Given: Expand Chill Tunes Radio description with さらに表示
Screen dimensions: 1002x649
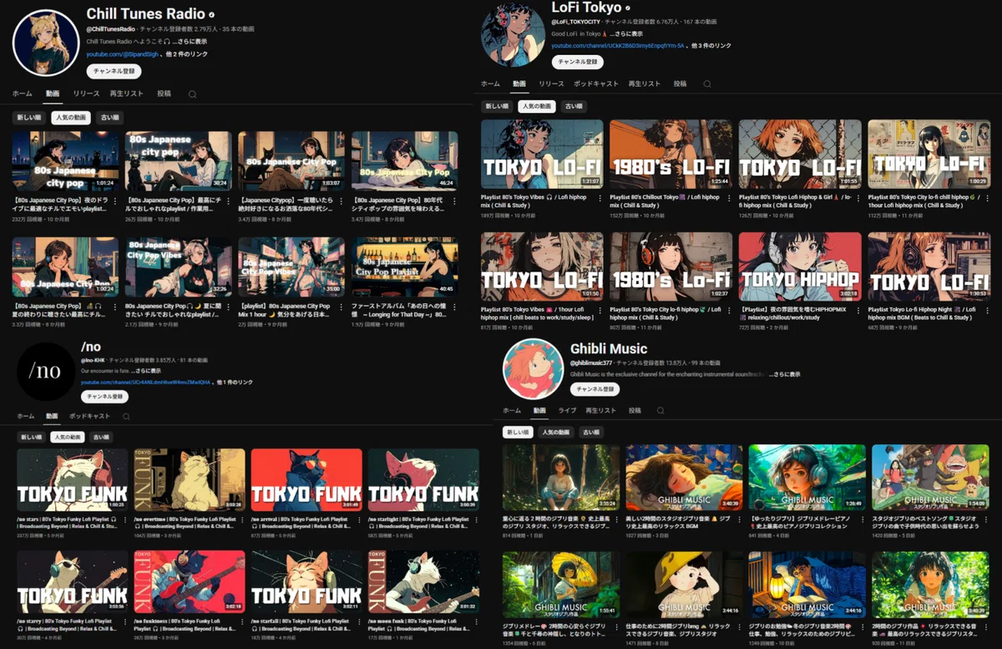Looking at the screenshot, I should coord(189,41).
